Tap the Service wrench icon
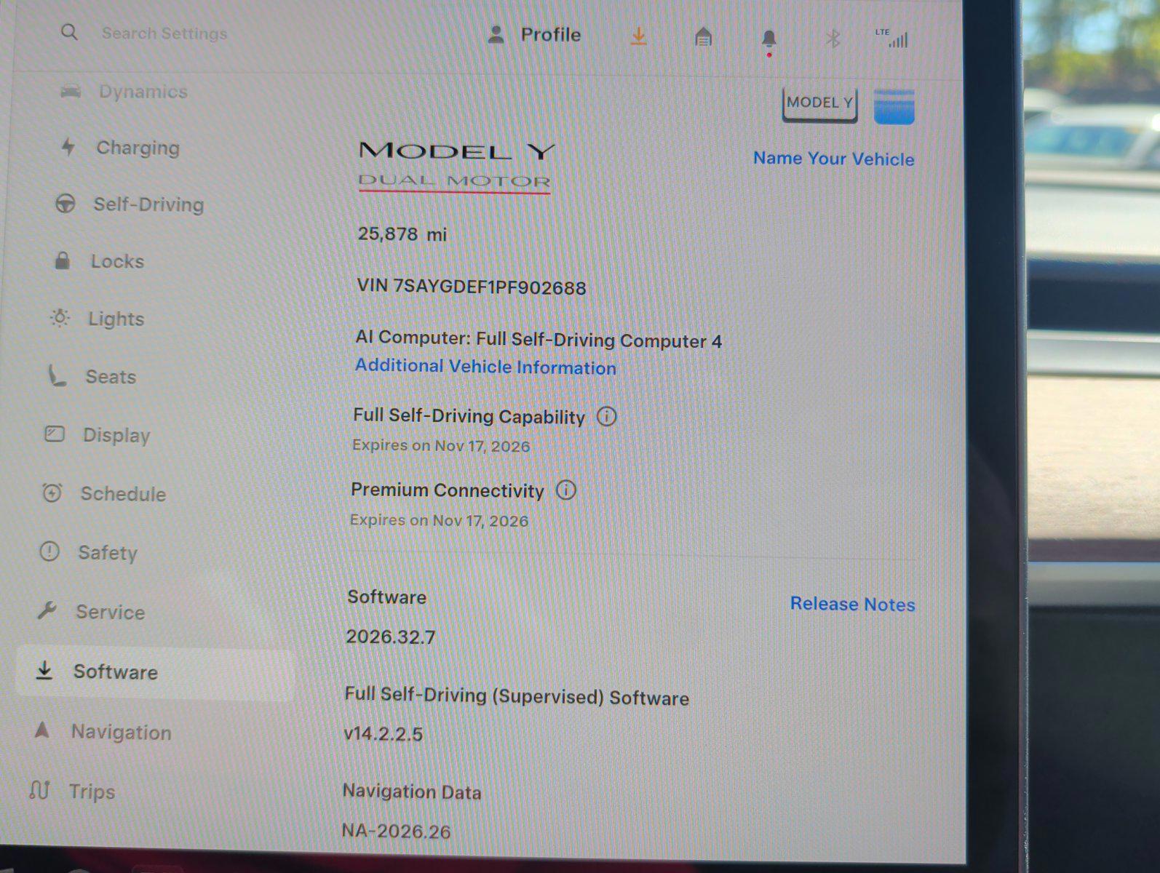The image size is (1160, 873). [47, 610]
